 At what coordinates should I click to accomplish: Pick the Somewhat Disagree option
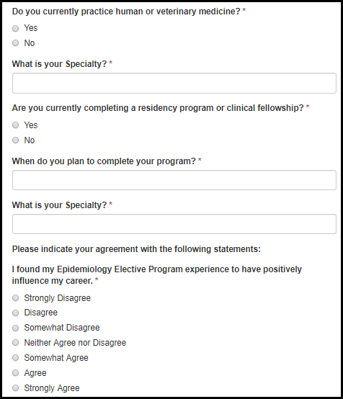16,328
